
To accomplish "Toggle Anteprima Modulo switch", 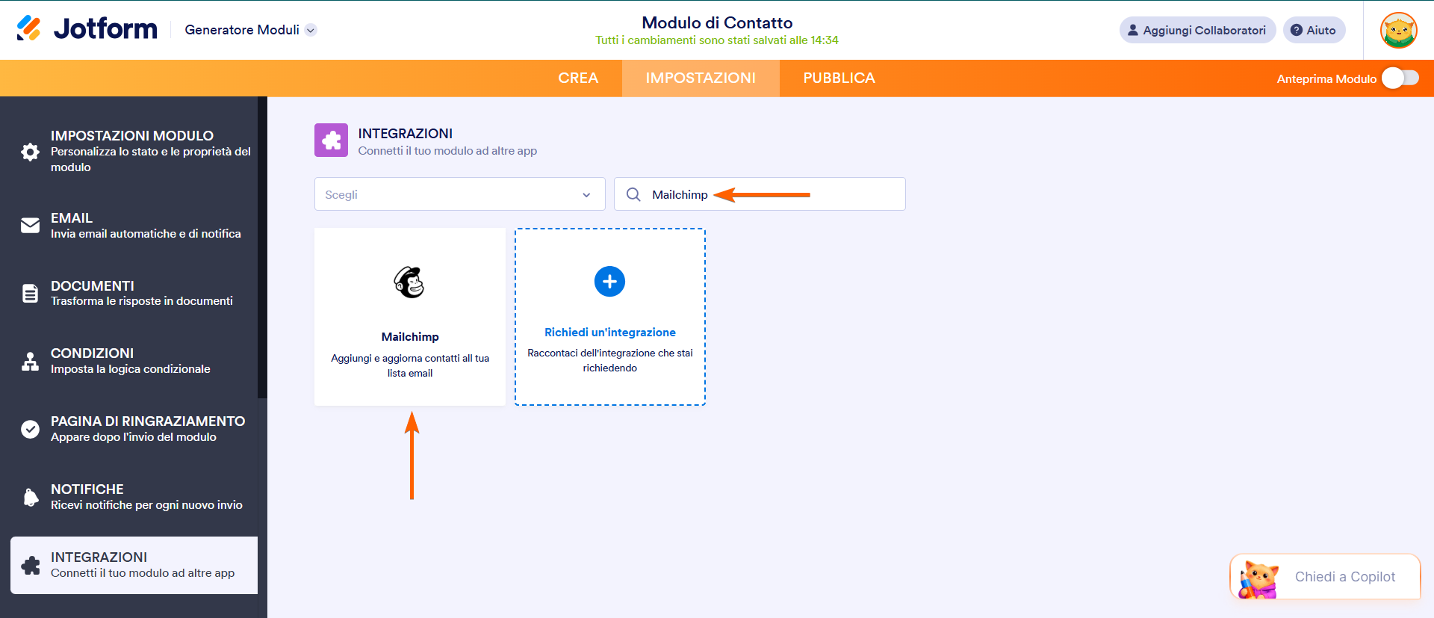I will [1400, 78].
